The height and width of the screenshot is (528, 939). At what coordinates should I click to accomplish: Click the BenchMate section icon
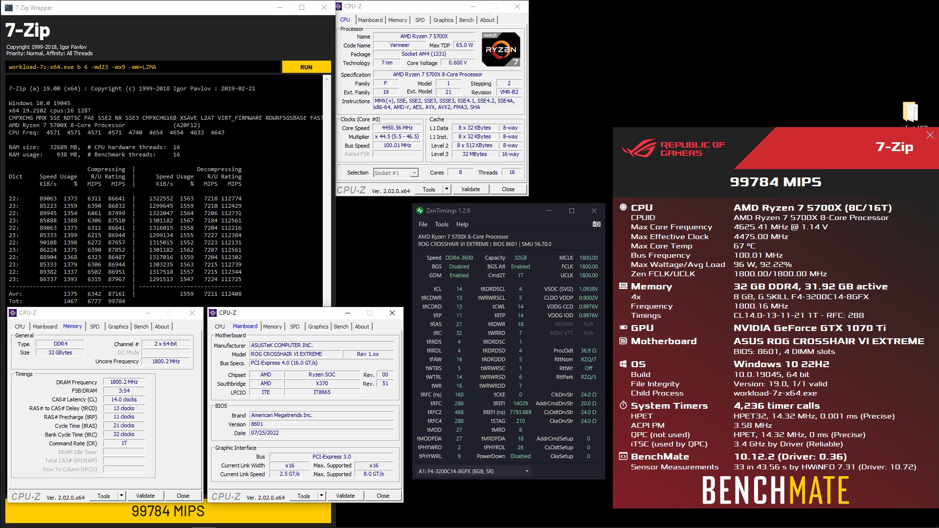tap(623, 456)
